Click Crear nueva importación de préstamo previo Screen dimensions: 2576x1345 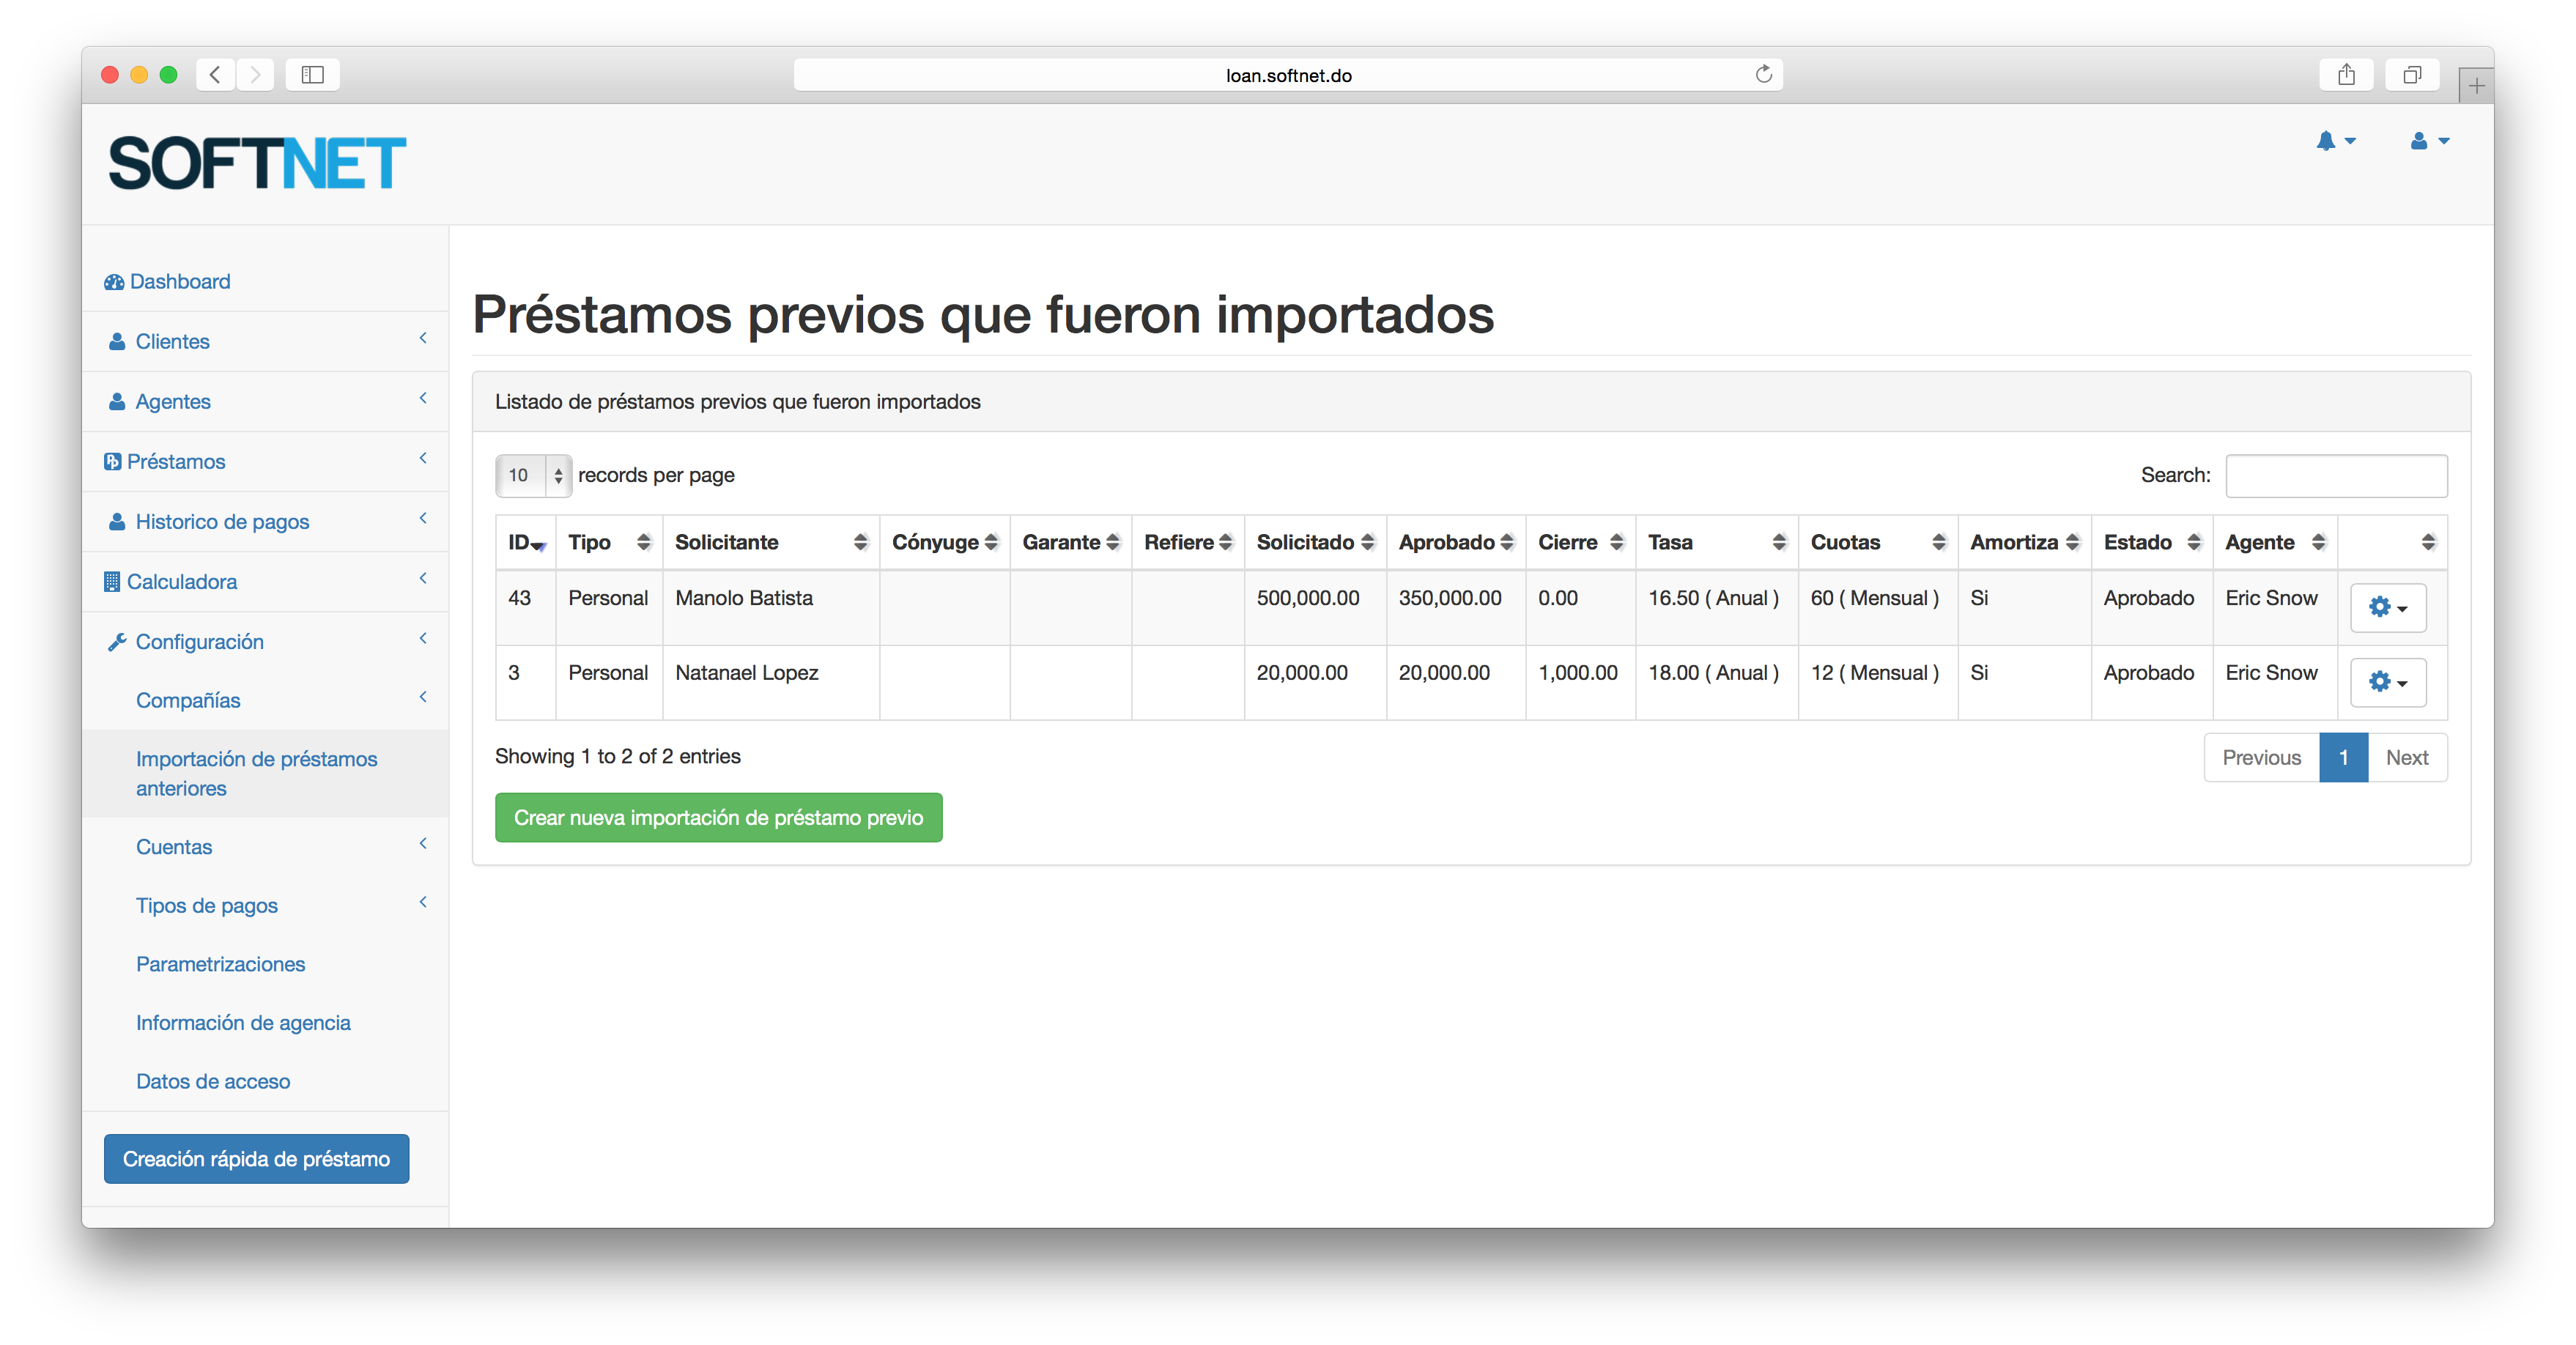pyautogui.click(x=718, y=817)
